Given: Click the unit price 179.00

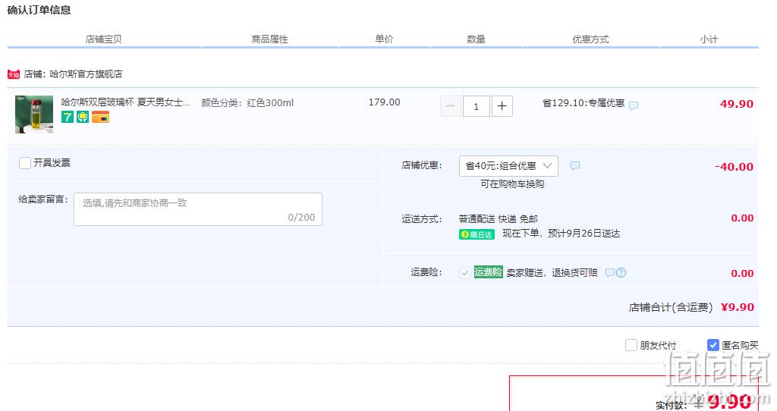Looking at the screenshot, I should click(x=384, y=102).
